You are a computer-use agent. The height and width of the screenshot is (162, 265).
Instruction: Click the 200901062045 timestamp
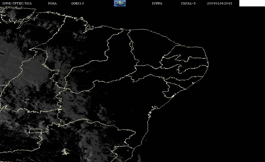tap(220, 3)
